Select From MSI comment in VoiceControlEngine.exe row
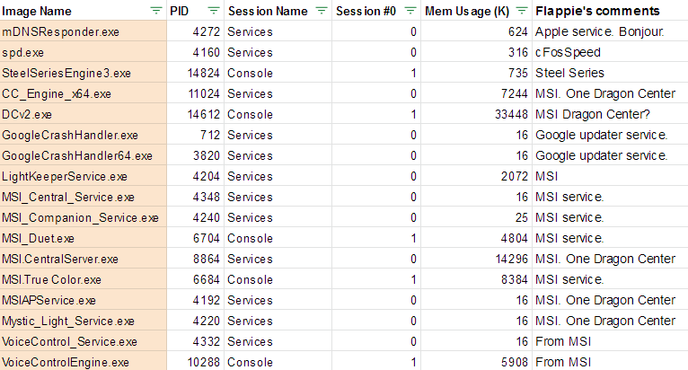 pos(611,361)
